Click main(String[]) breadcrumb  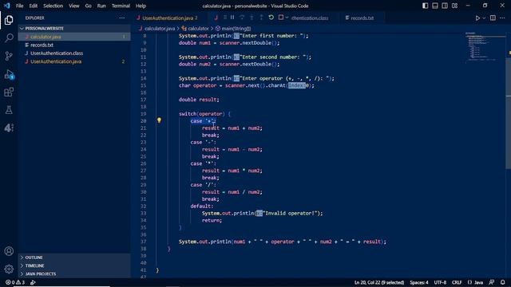236,29
